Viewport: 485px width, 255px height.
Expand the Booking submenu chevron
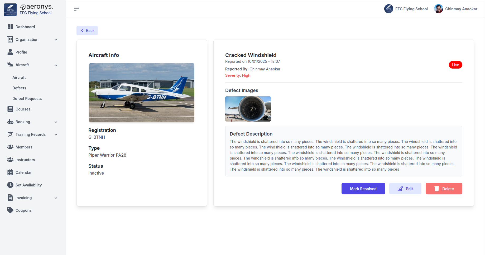coord(56,122)
